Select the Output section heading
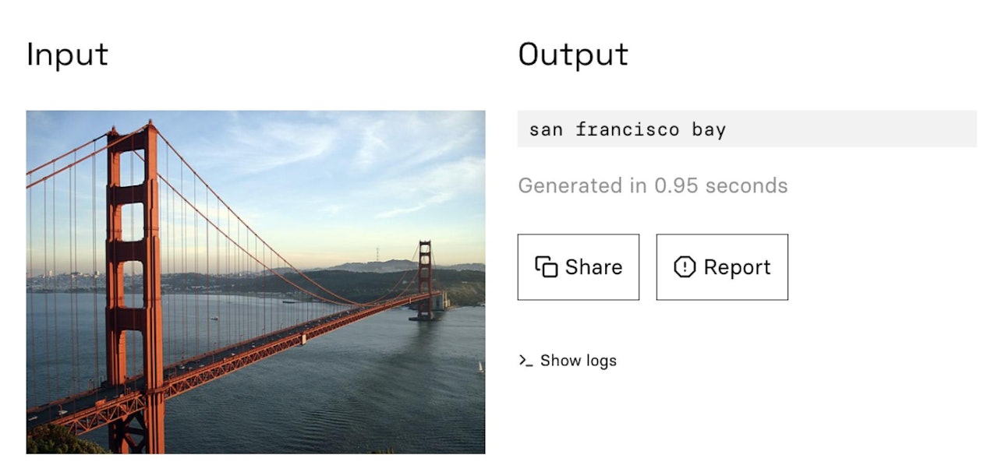Viewport: 998px width, 476px height. pyautogui.click(x=572, y=54)
